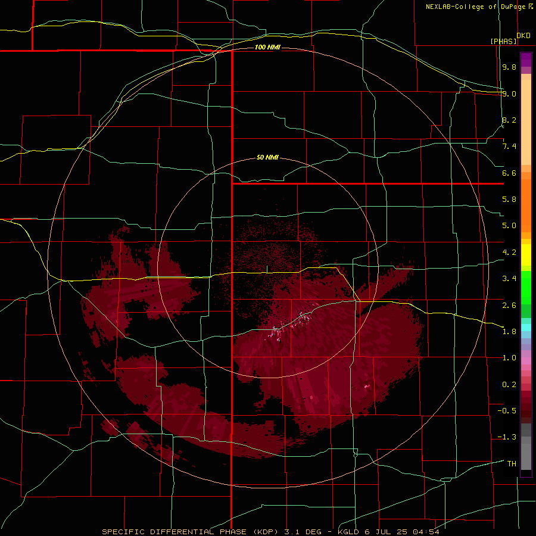Click the 100 NMI range ring label
536x536 pixels.
click(267, 47)
